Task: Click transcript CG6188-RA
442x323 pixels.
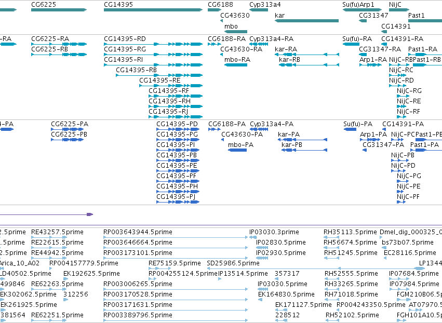Action: coord(227,39)
